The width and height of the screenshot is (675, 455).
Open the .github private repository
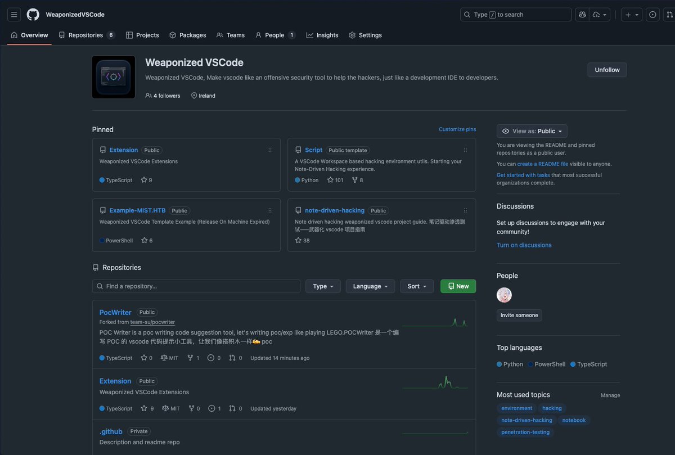tap(111, 431)
